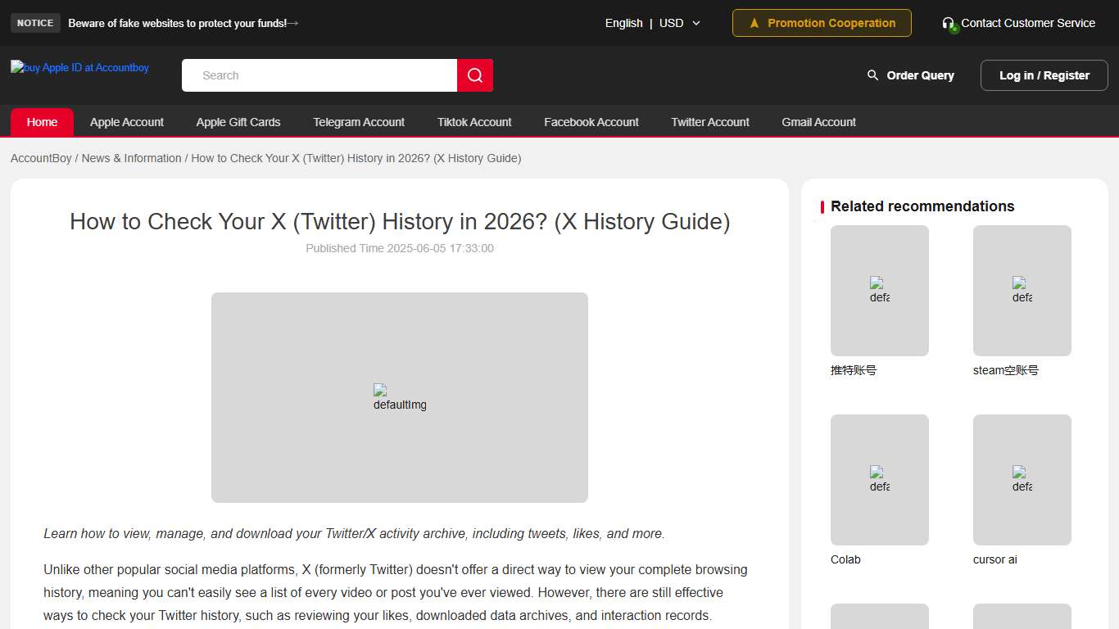Image resolution: width=1119 pixels, height=629 pixels.
Task: Open the 推特账号 recommendation thumbnail
Action: [x=879, y=291]
